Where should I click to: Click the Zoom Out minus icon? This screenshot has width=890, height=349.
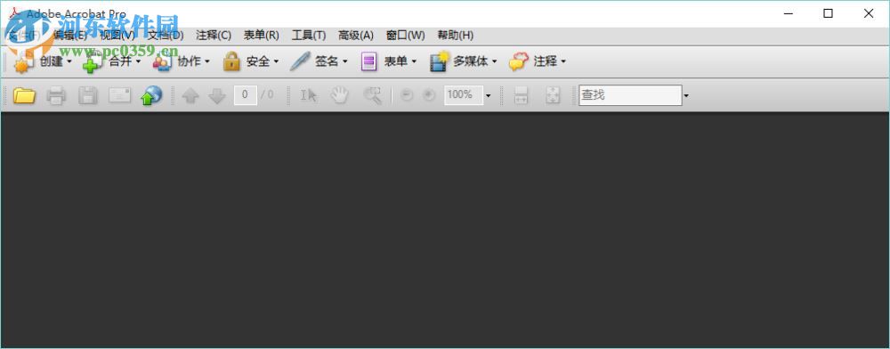point(407,95)
